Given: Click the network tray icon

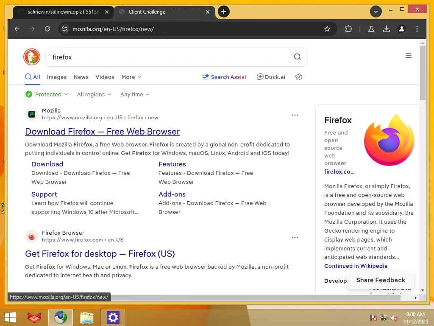Looking at the screenshot, I should pyautogui.click(x=384, y=318).
